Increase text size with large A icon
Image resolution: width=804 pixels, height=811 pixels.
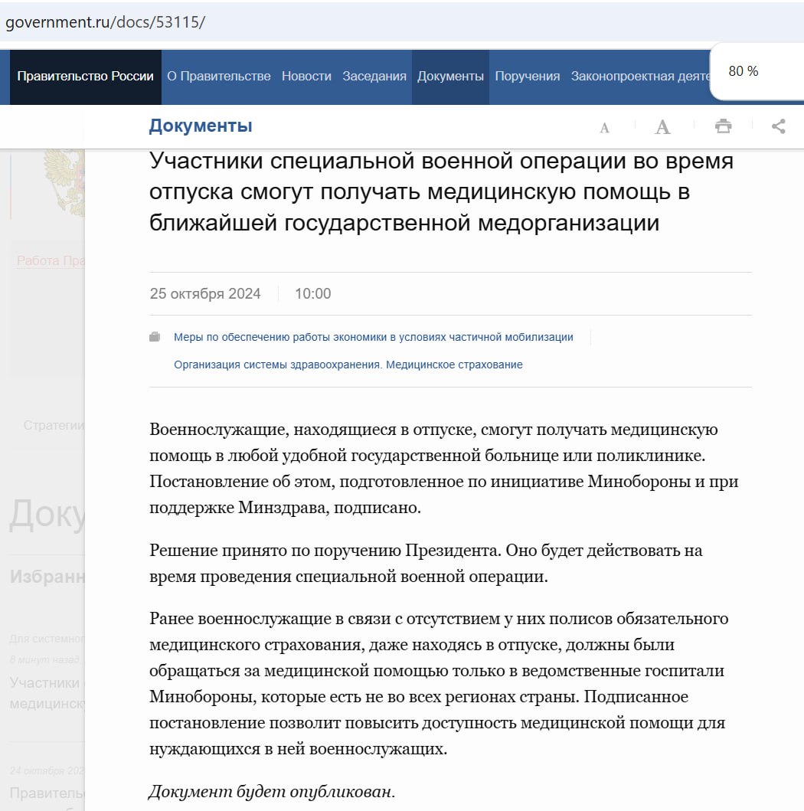662,127
